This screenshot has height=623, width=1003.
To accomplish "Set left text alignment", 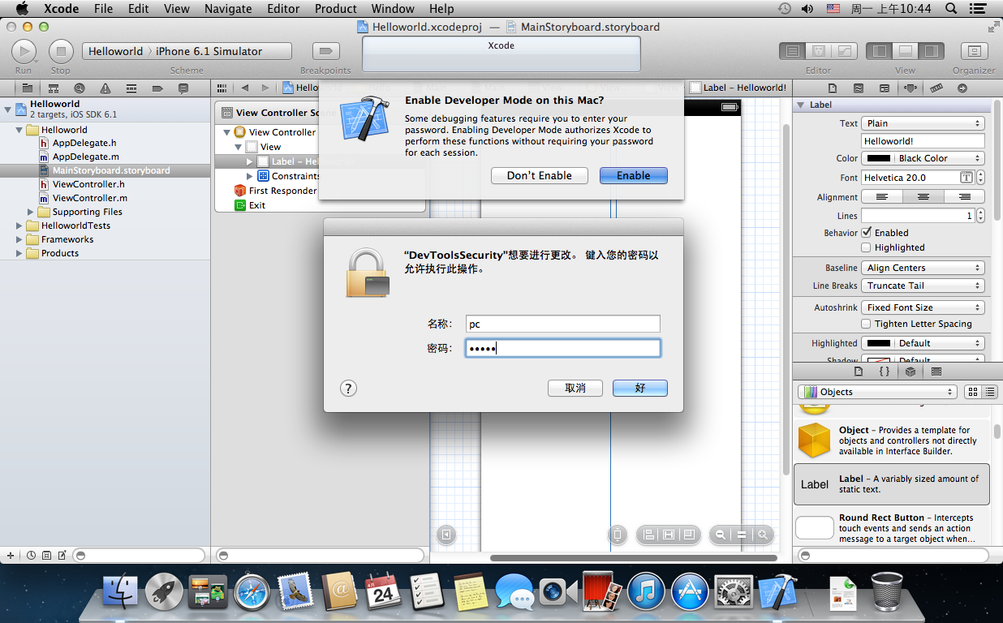I will 882,197.
